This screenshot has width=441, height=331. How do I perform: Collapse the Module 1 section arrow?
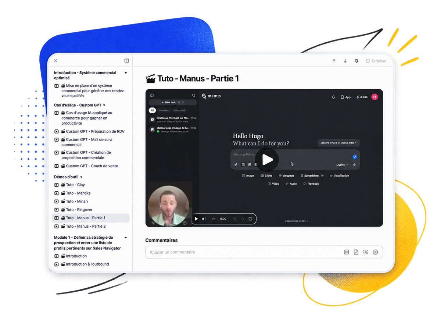[x=126, y=238]
